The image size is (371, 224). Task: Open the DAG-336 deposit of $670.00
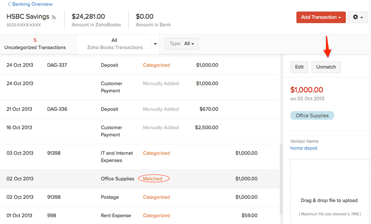click(140, 109)
